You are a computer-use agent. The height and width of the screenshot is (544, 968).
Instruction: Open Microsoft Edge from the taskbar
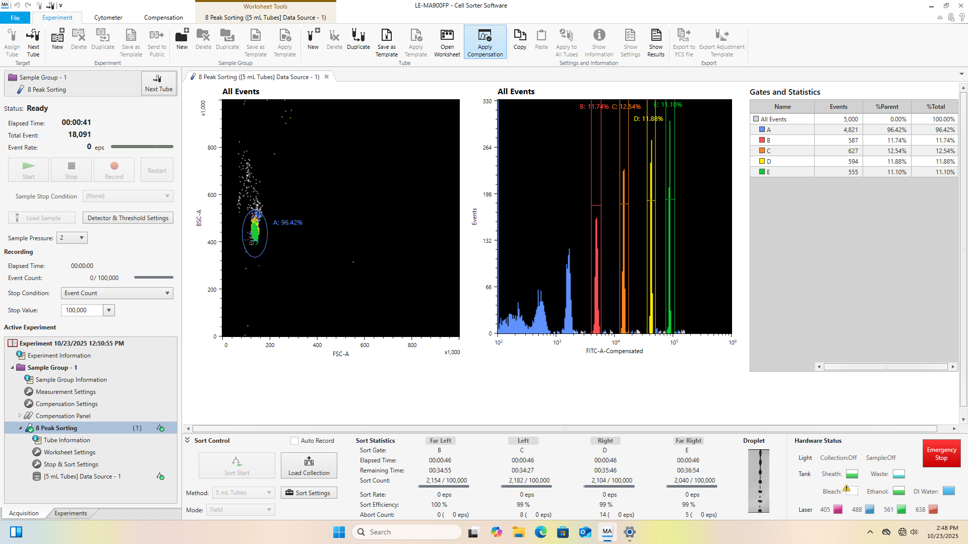[x=540, y=532]
